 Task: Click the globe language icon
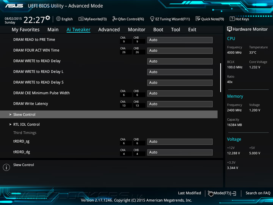click(58, 19)
